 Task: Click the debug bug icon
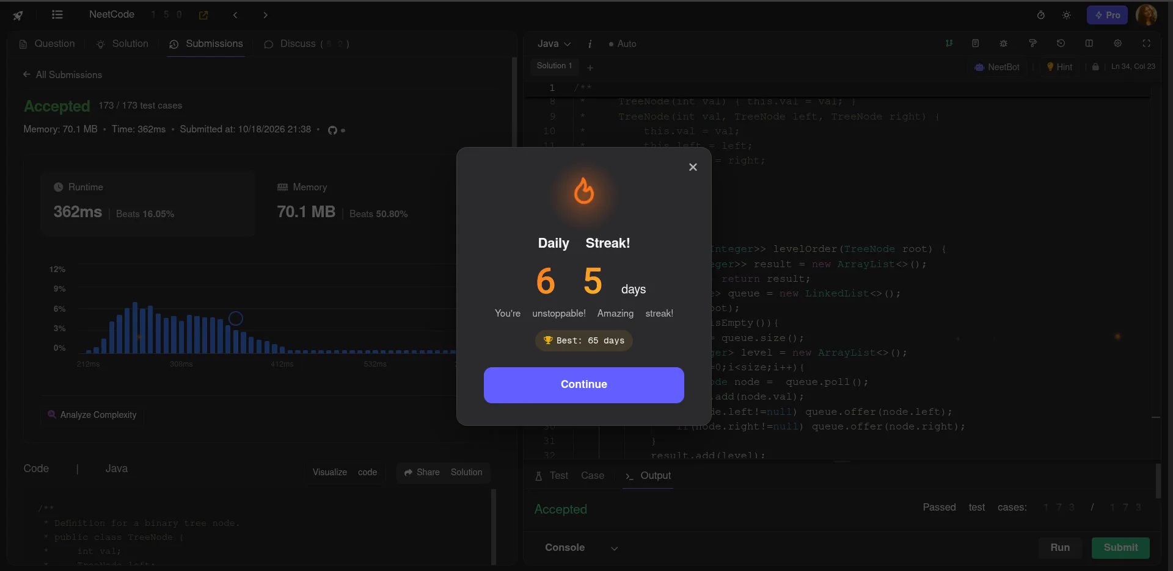click(1003, 43)
